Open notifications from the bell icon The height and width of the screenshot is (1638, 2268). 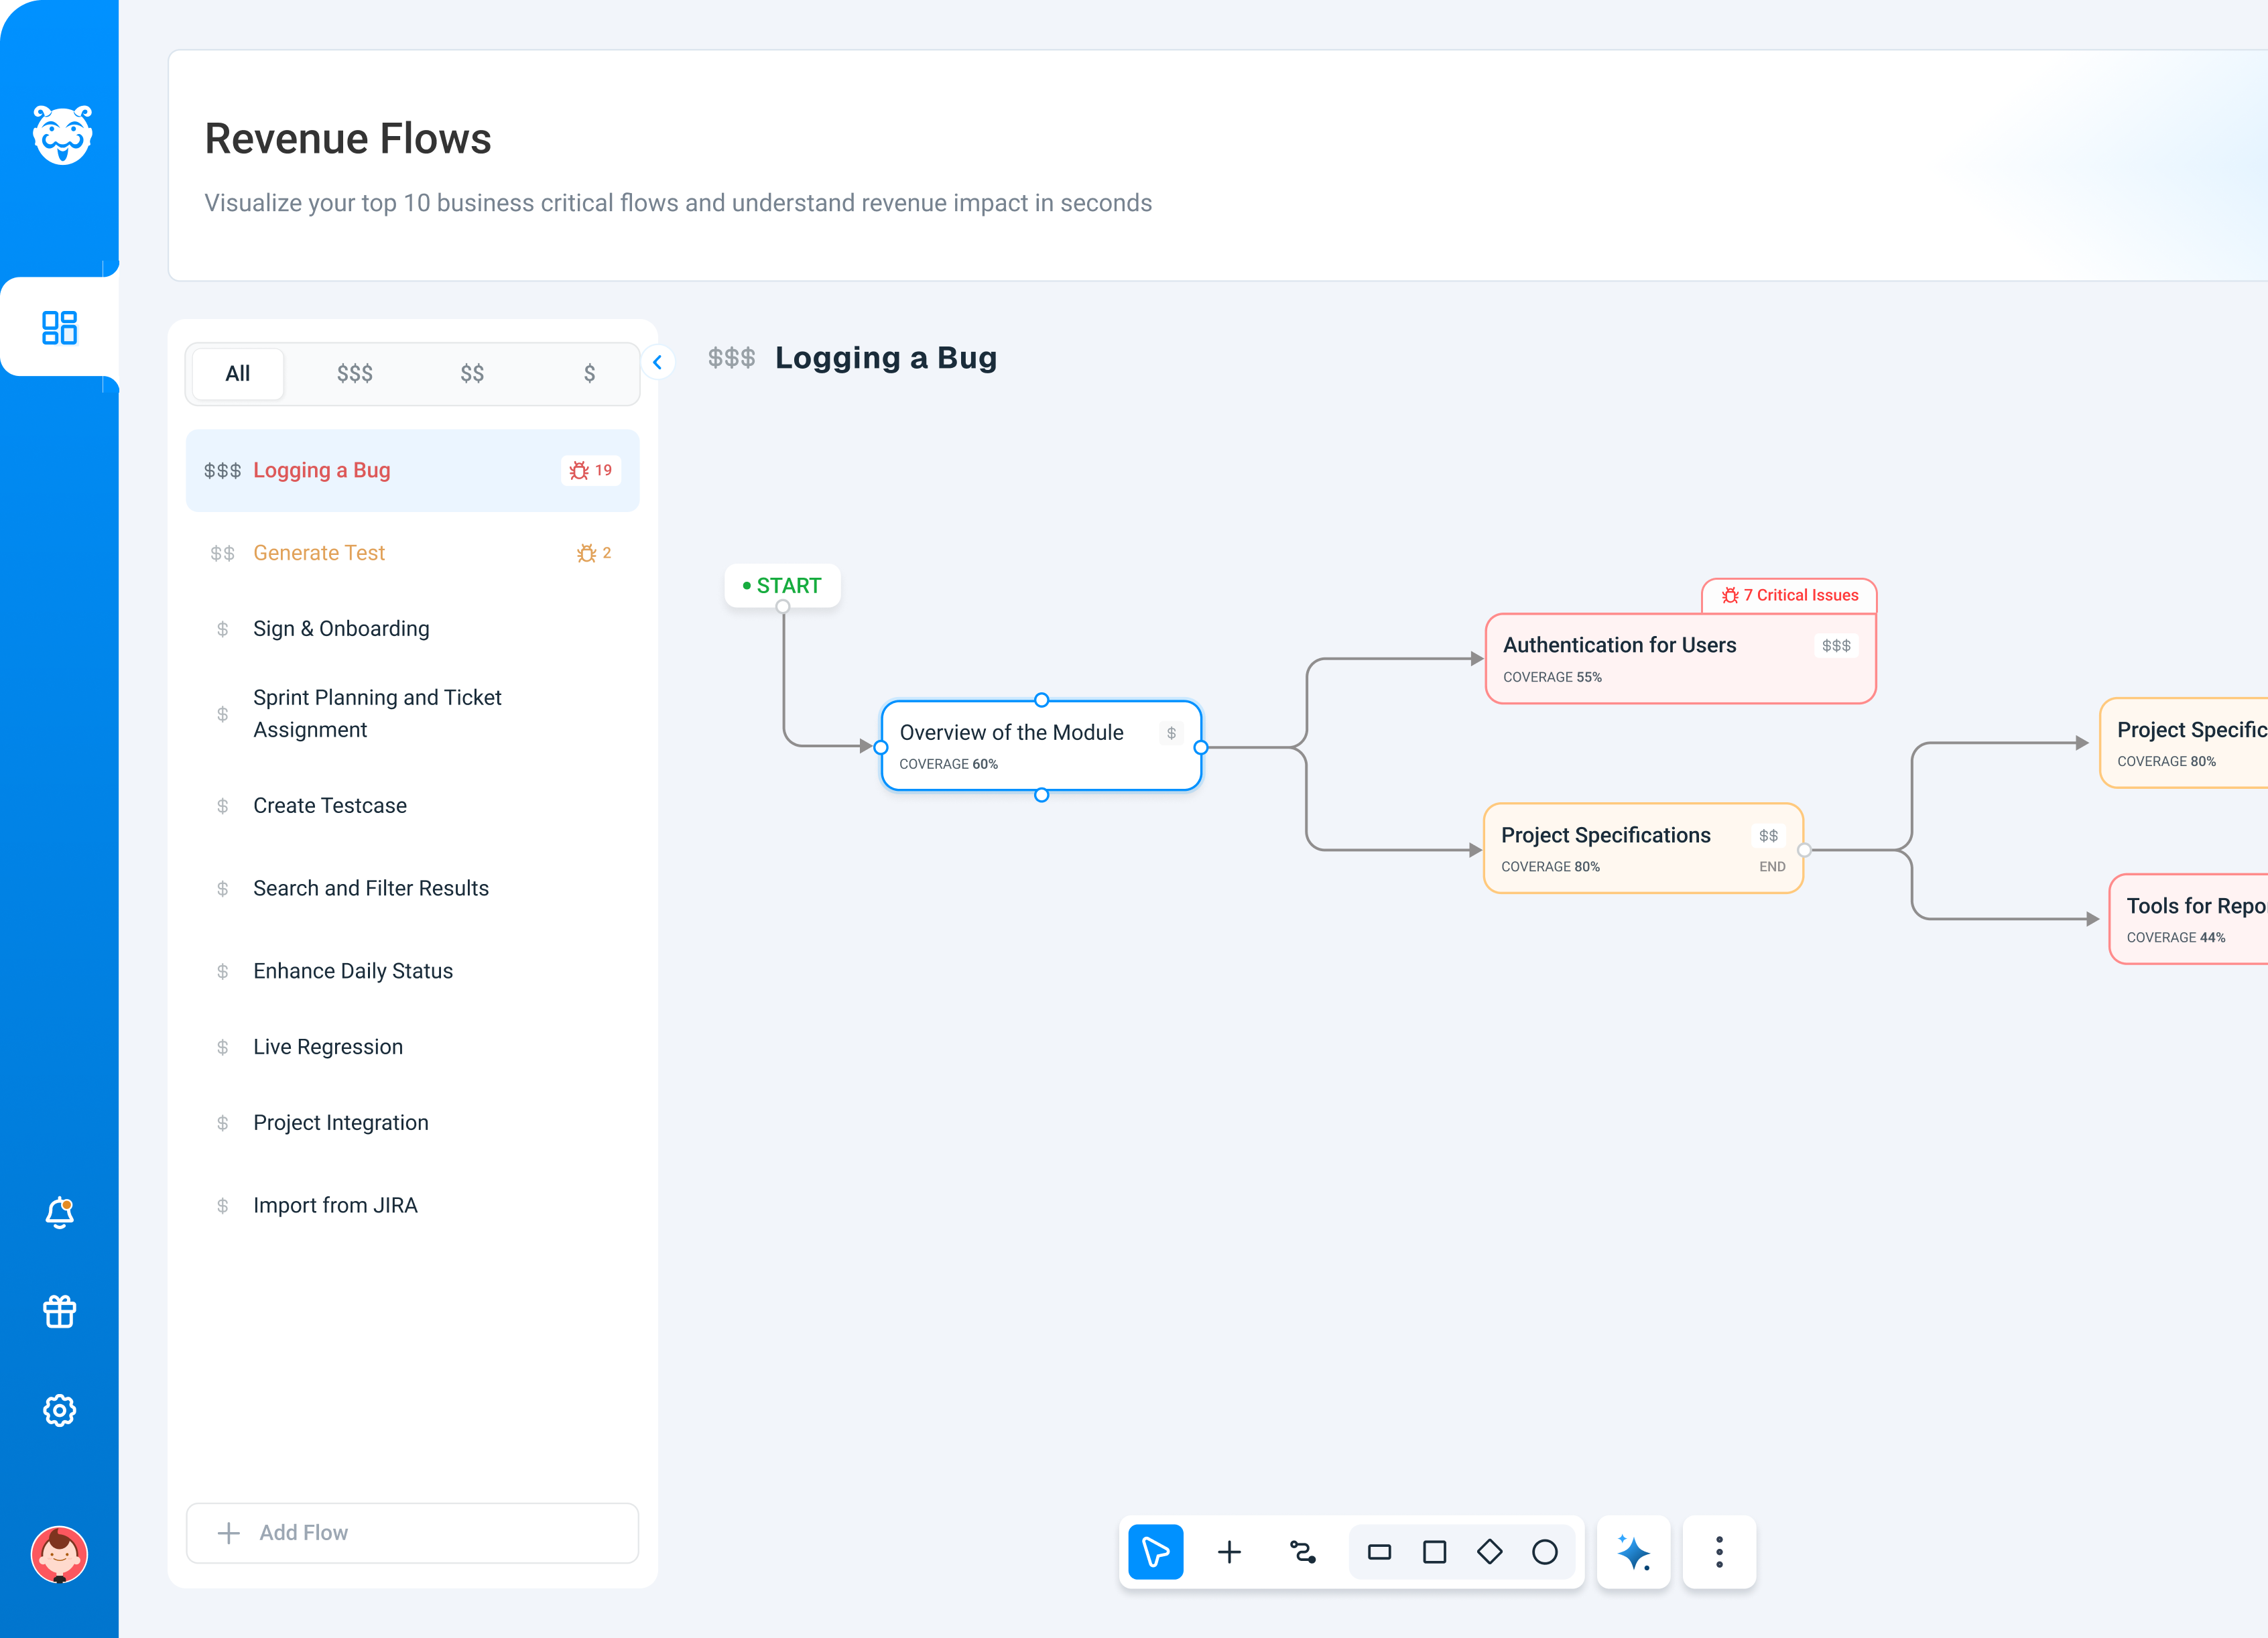pyautogui.click(x=59, y=1213)
